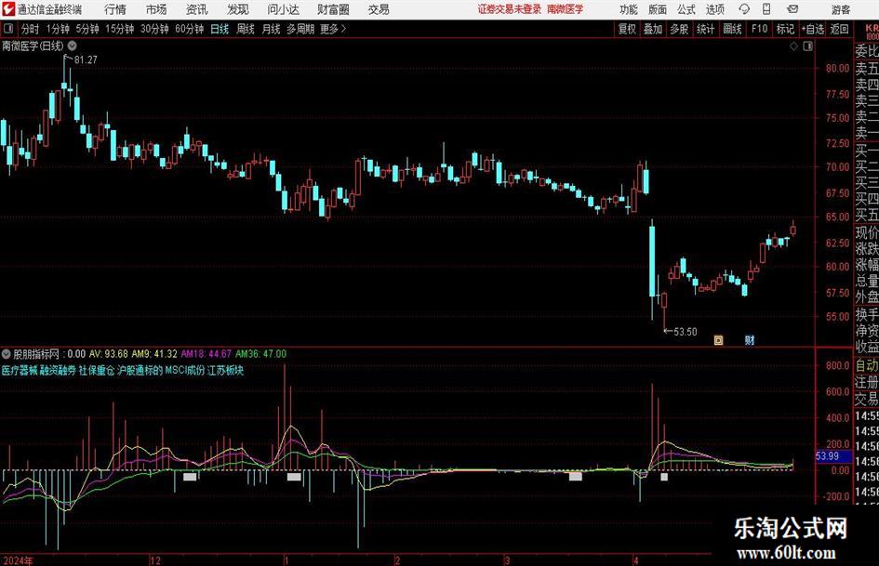Open the 行情 menu
879x566 pixels.
115,9
